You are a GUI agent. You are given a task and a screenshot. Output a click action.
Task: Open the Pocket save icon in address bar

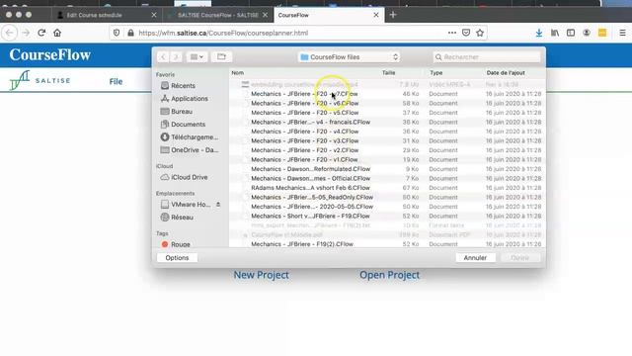click(x=466, y=33)
